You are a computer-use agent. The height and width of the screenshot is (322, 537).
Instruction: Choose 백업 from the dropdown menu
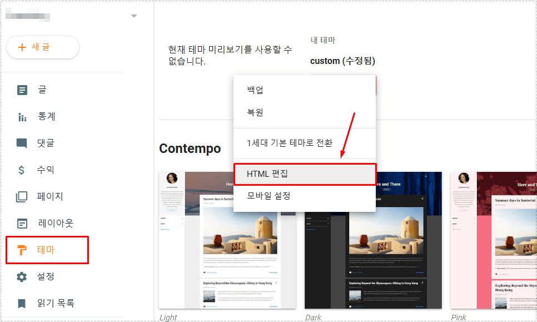pyautogui.click(x=305, y=90)
